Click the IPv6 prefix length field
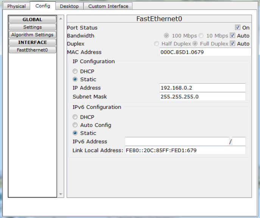 (239, 142)
